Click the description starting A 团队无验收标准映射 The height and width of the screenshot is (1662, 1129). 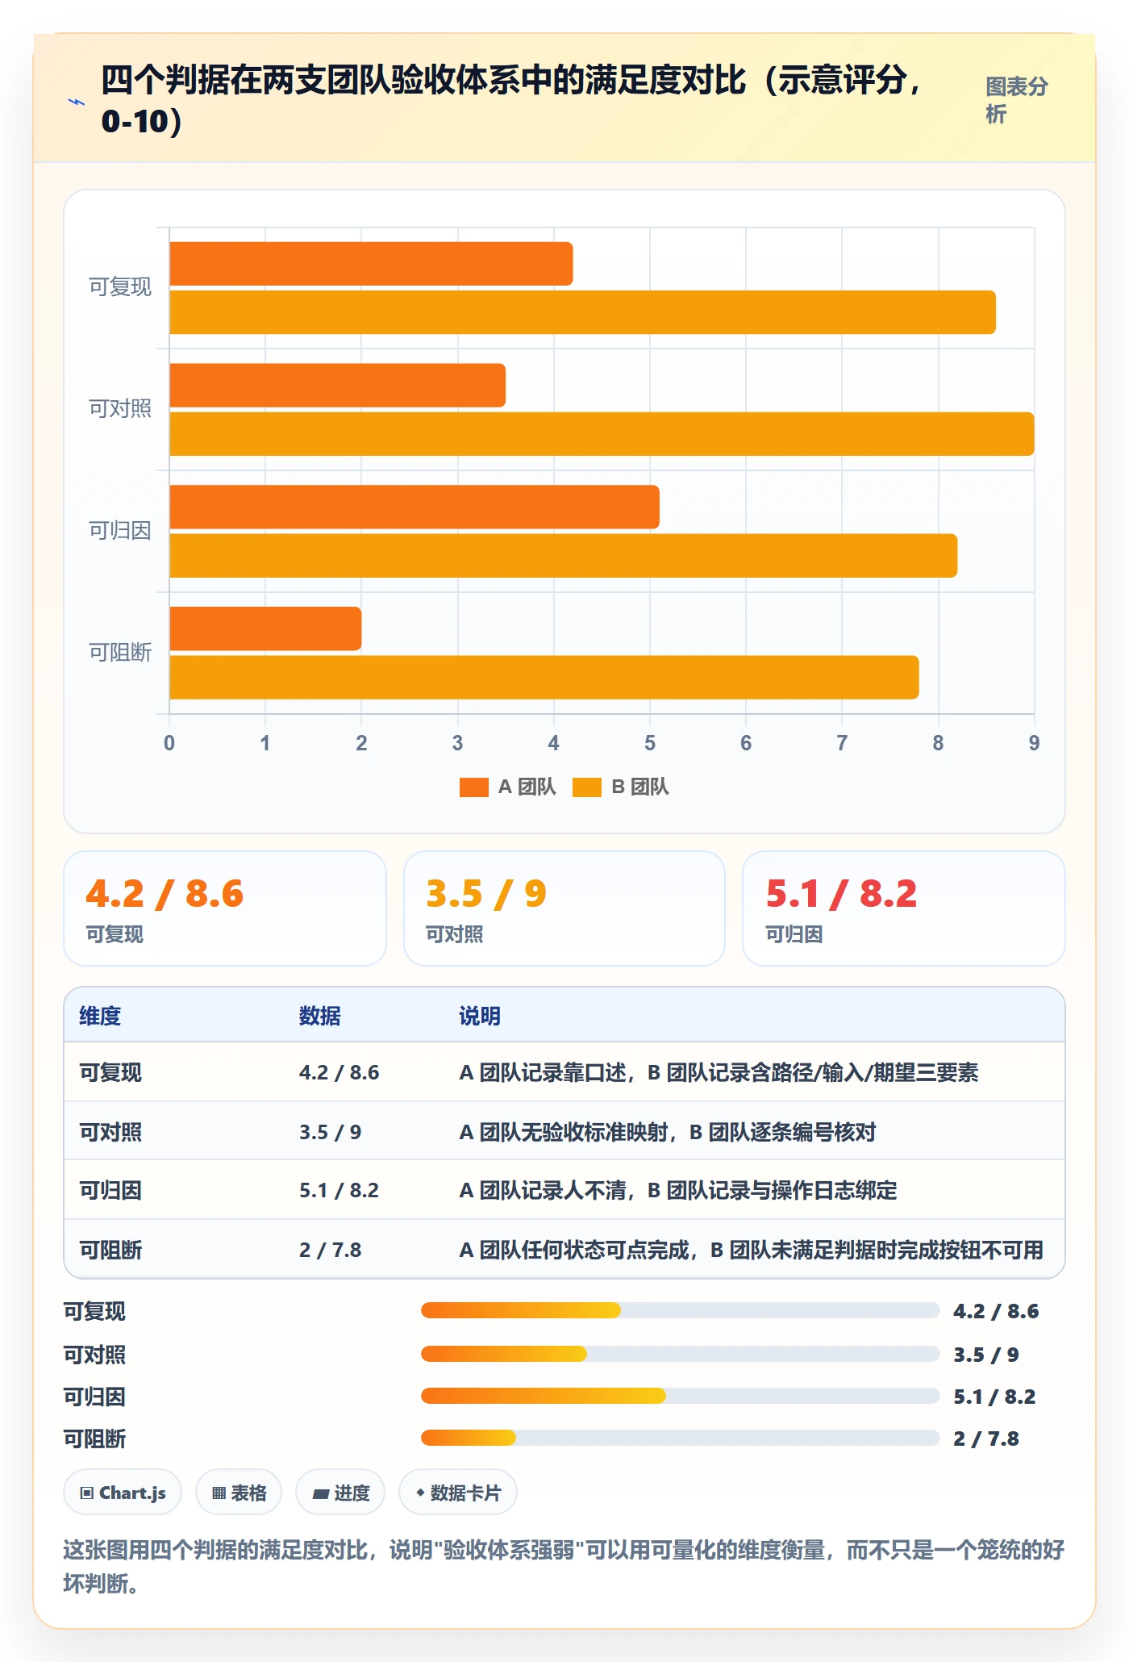pyautogui.click(x=668, y=1132)
